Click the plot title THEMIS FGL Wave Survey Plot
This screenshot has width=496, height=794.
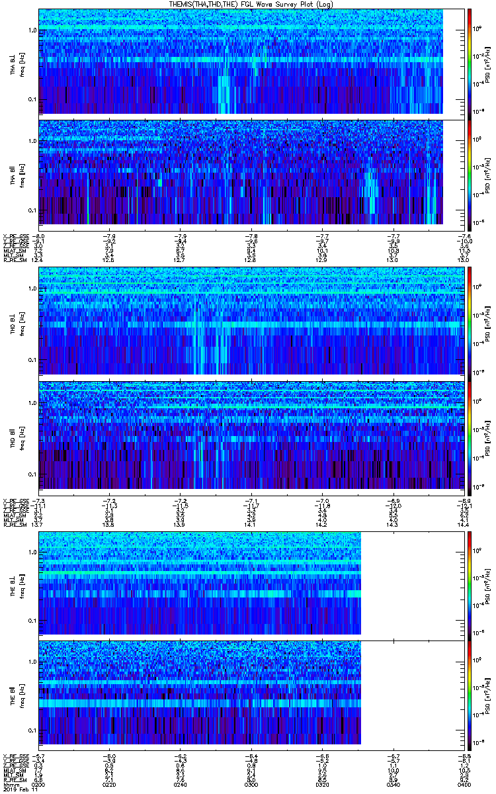pyautogui.click(x=252, y=4)
